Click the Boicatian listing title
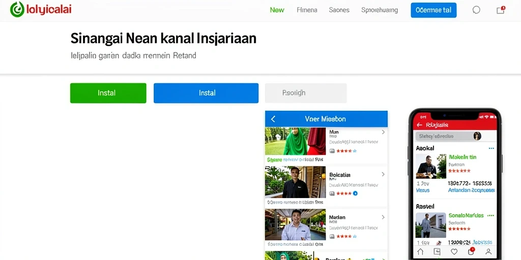 (x=339, y=175)
